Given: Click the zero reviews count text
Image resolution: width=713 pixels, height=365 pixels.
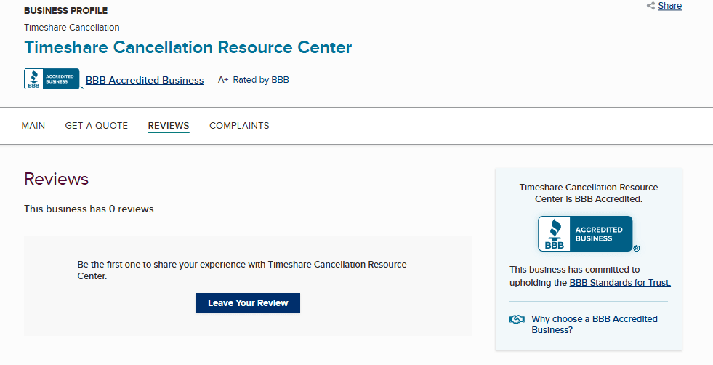Looking at the screenshot, I should tap(89, 209).
